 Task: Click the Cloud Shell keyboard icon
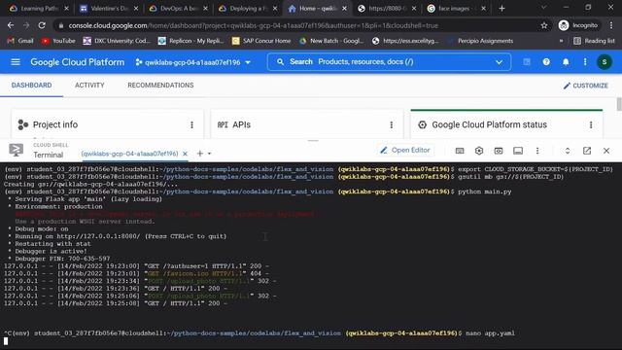tap(460, 151)
